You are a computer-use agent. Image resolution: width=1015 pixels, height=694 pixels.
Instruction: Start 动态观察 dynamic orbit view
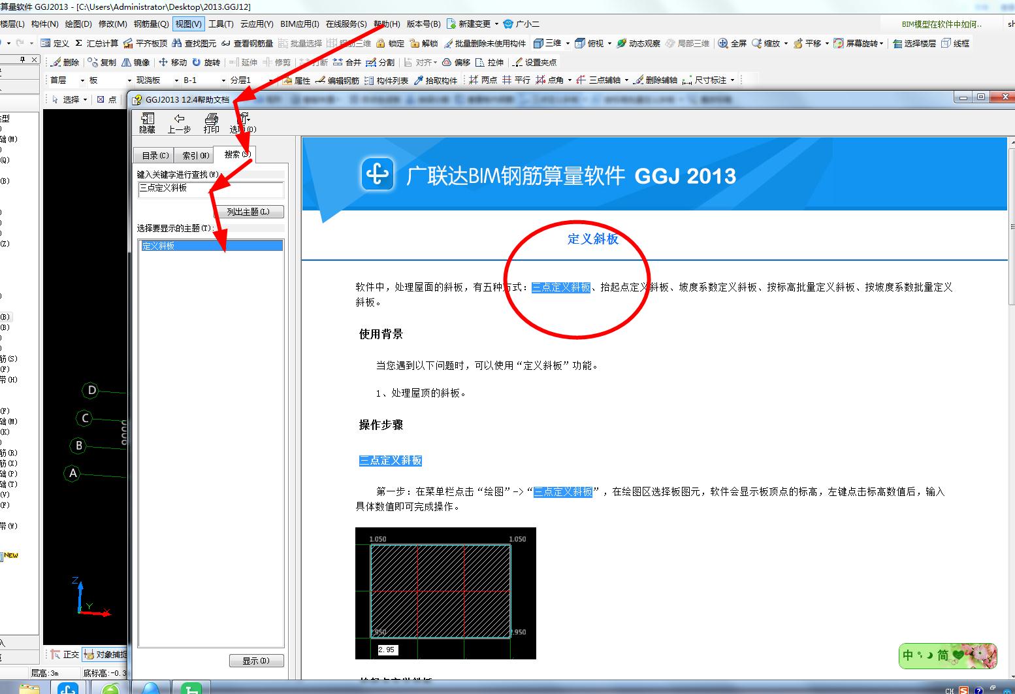coord(638,43)
